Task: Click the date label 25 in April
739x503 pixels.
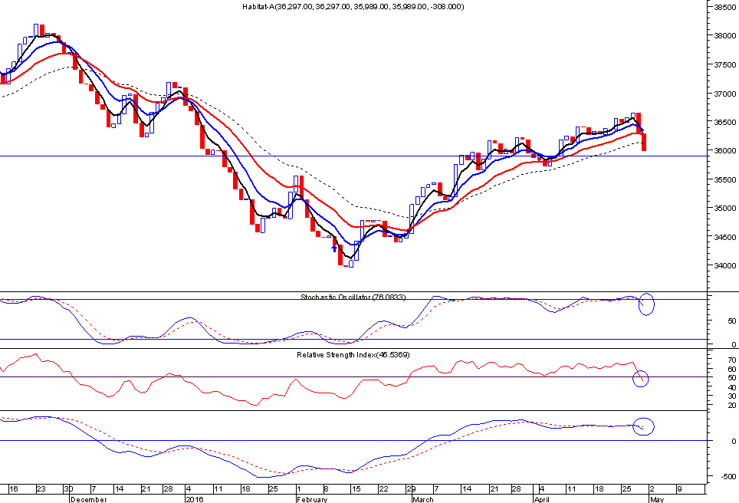Action: pos(626,489)
